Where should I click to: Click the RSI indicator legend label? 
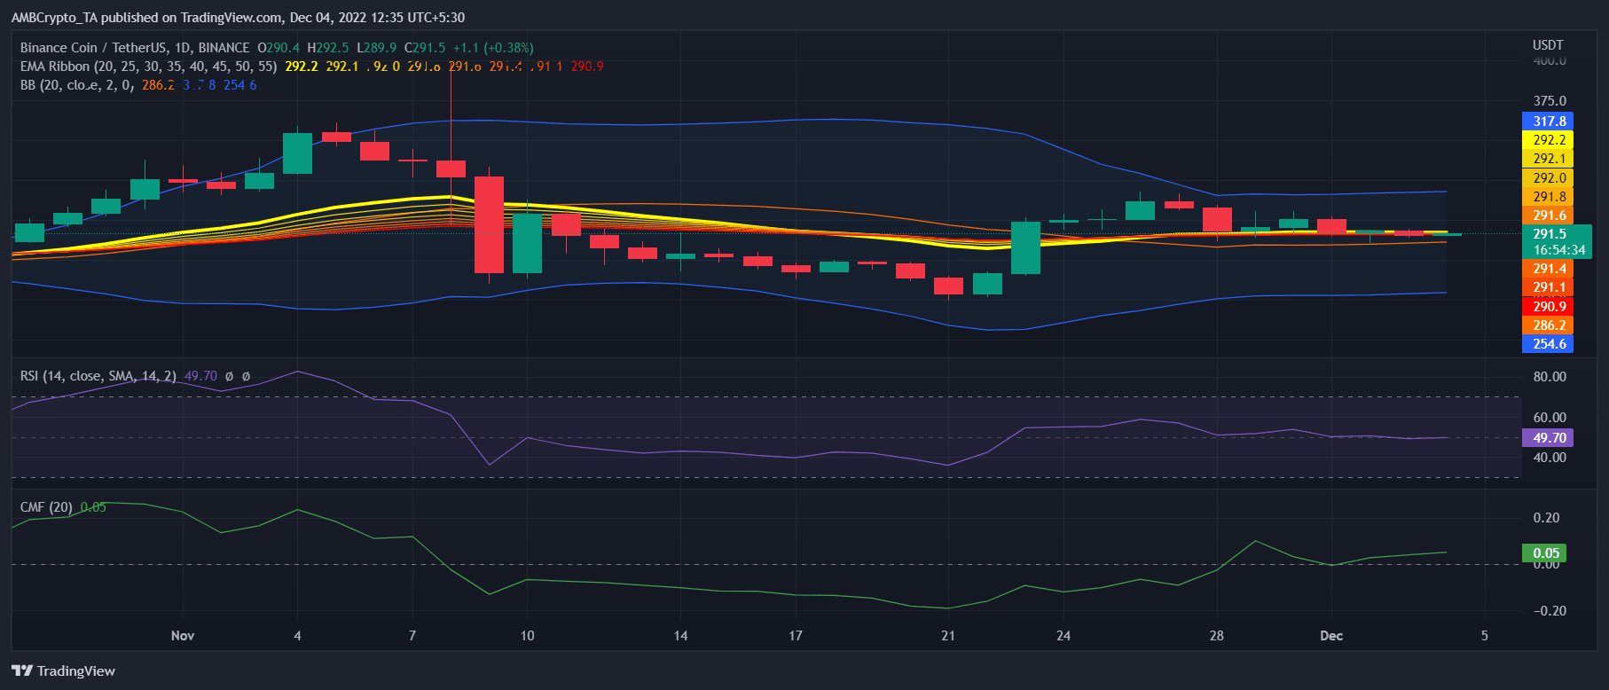(98, 376)
